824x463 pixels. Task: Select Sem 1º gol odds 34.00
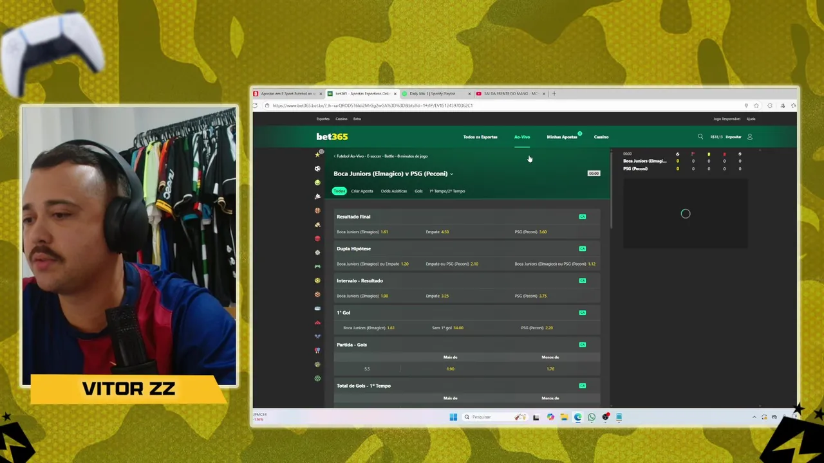click(467, 328)
